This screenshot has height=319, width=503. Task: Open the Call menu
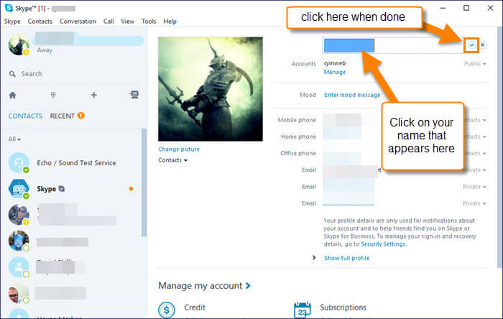tap(109, 22)
